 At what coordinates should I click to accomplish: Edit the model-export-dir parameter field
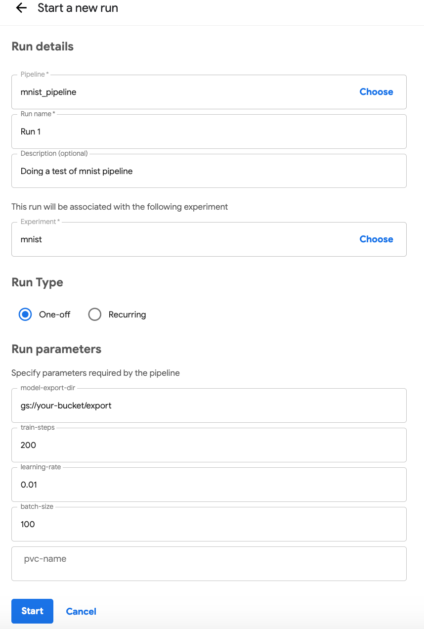pos(209,405)
